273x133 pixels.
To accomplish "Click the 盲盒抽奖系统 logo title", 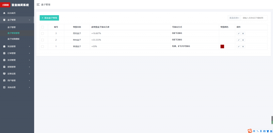I will (20, 5).
